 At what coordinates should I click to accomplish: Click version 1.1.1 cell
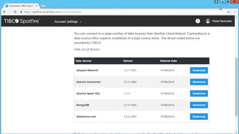(x=127, y=93)
